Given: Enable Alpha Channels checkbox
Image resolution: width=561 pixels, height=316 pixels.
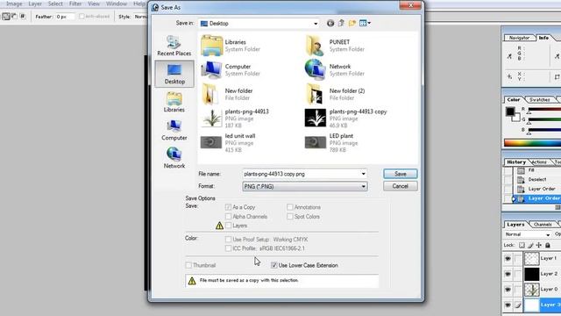Looking at the screenshot, I should click(x=228, y=217).
